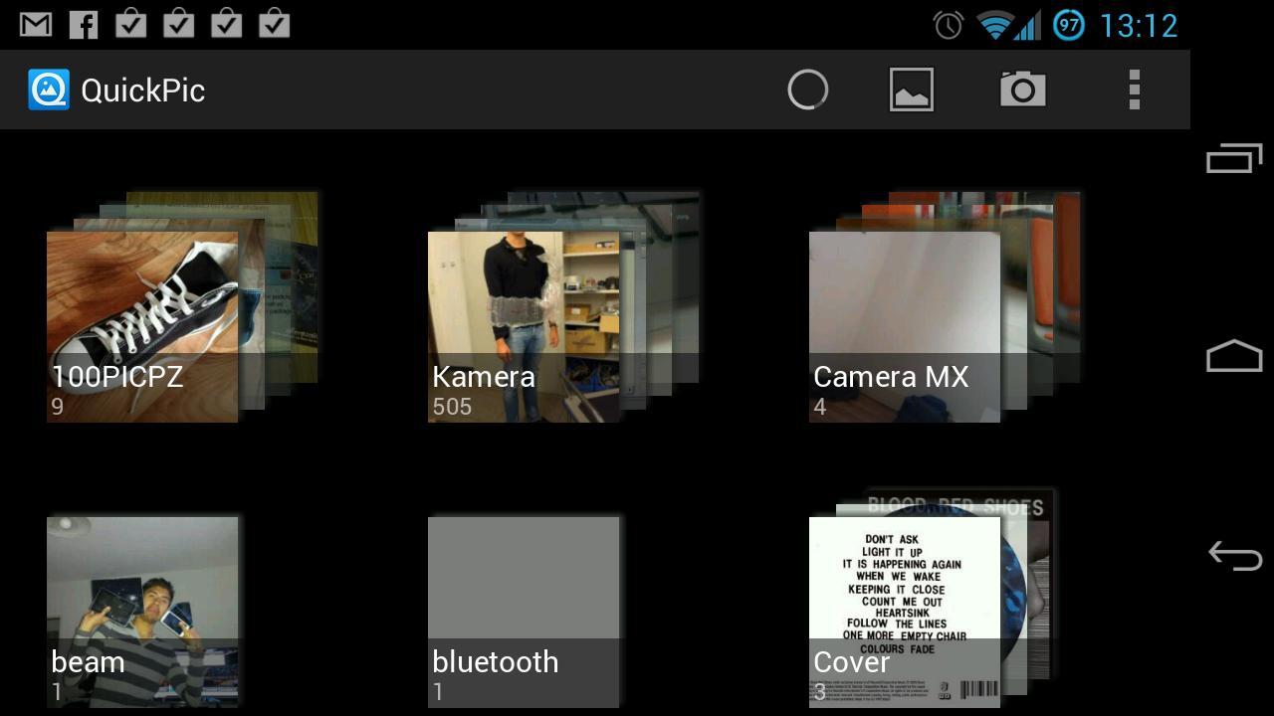Tap the recent apps navigation button
The height and width of the screenshot is (716, 1274).
tap(1234, 158)
